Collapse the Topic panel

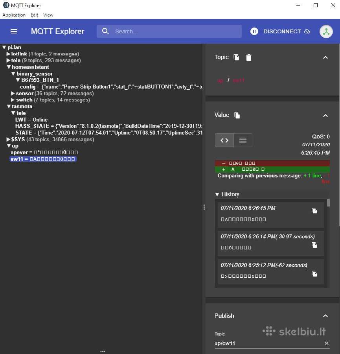click(x=325, y=57)
